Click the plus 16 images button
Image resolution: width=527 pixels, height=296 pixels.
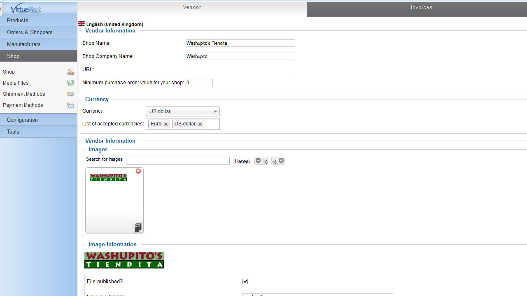click(x=278, y=161)
